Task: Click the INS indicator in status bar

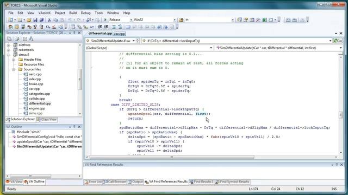Action: (334, 189)
